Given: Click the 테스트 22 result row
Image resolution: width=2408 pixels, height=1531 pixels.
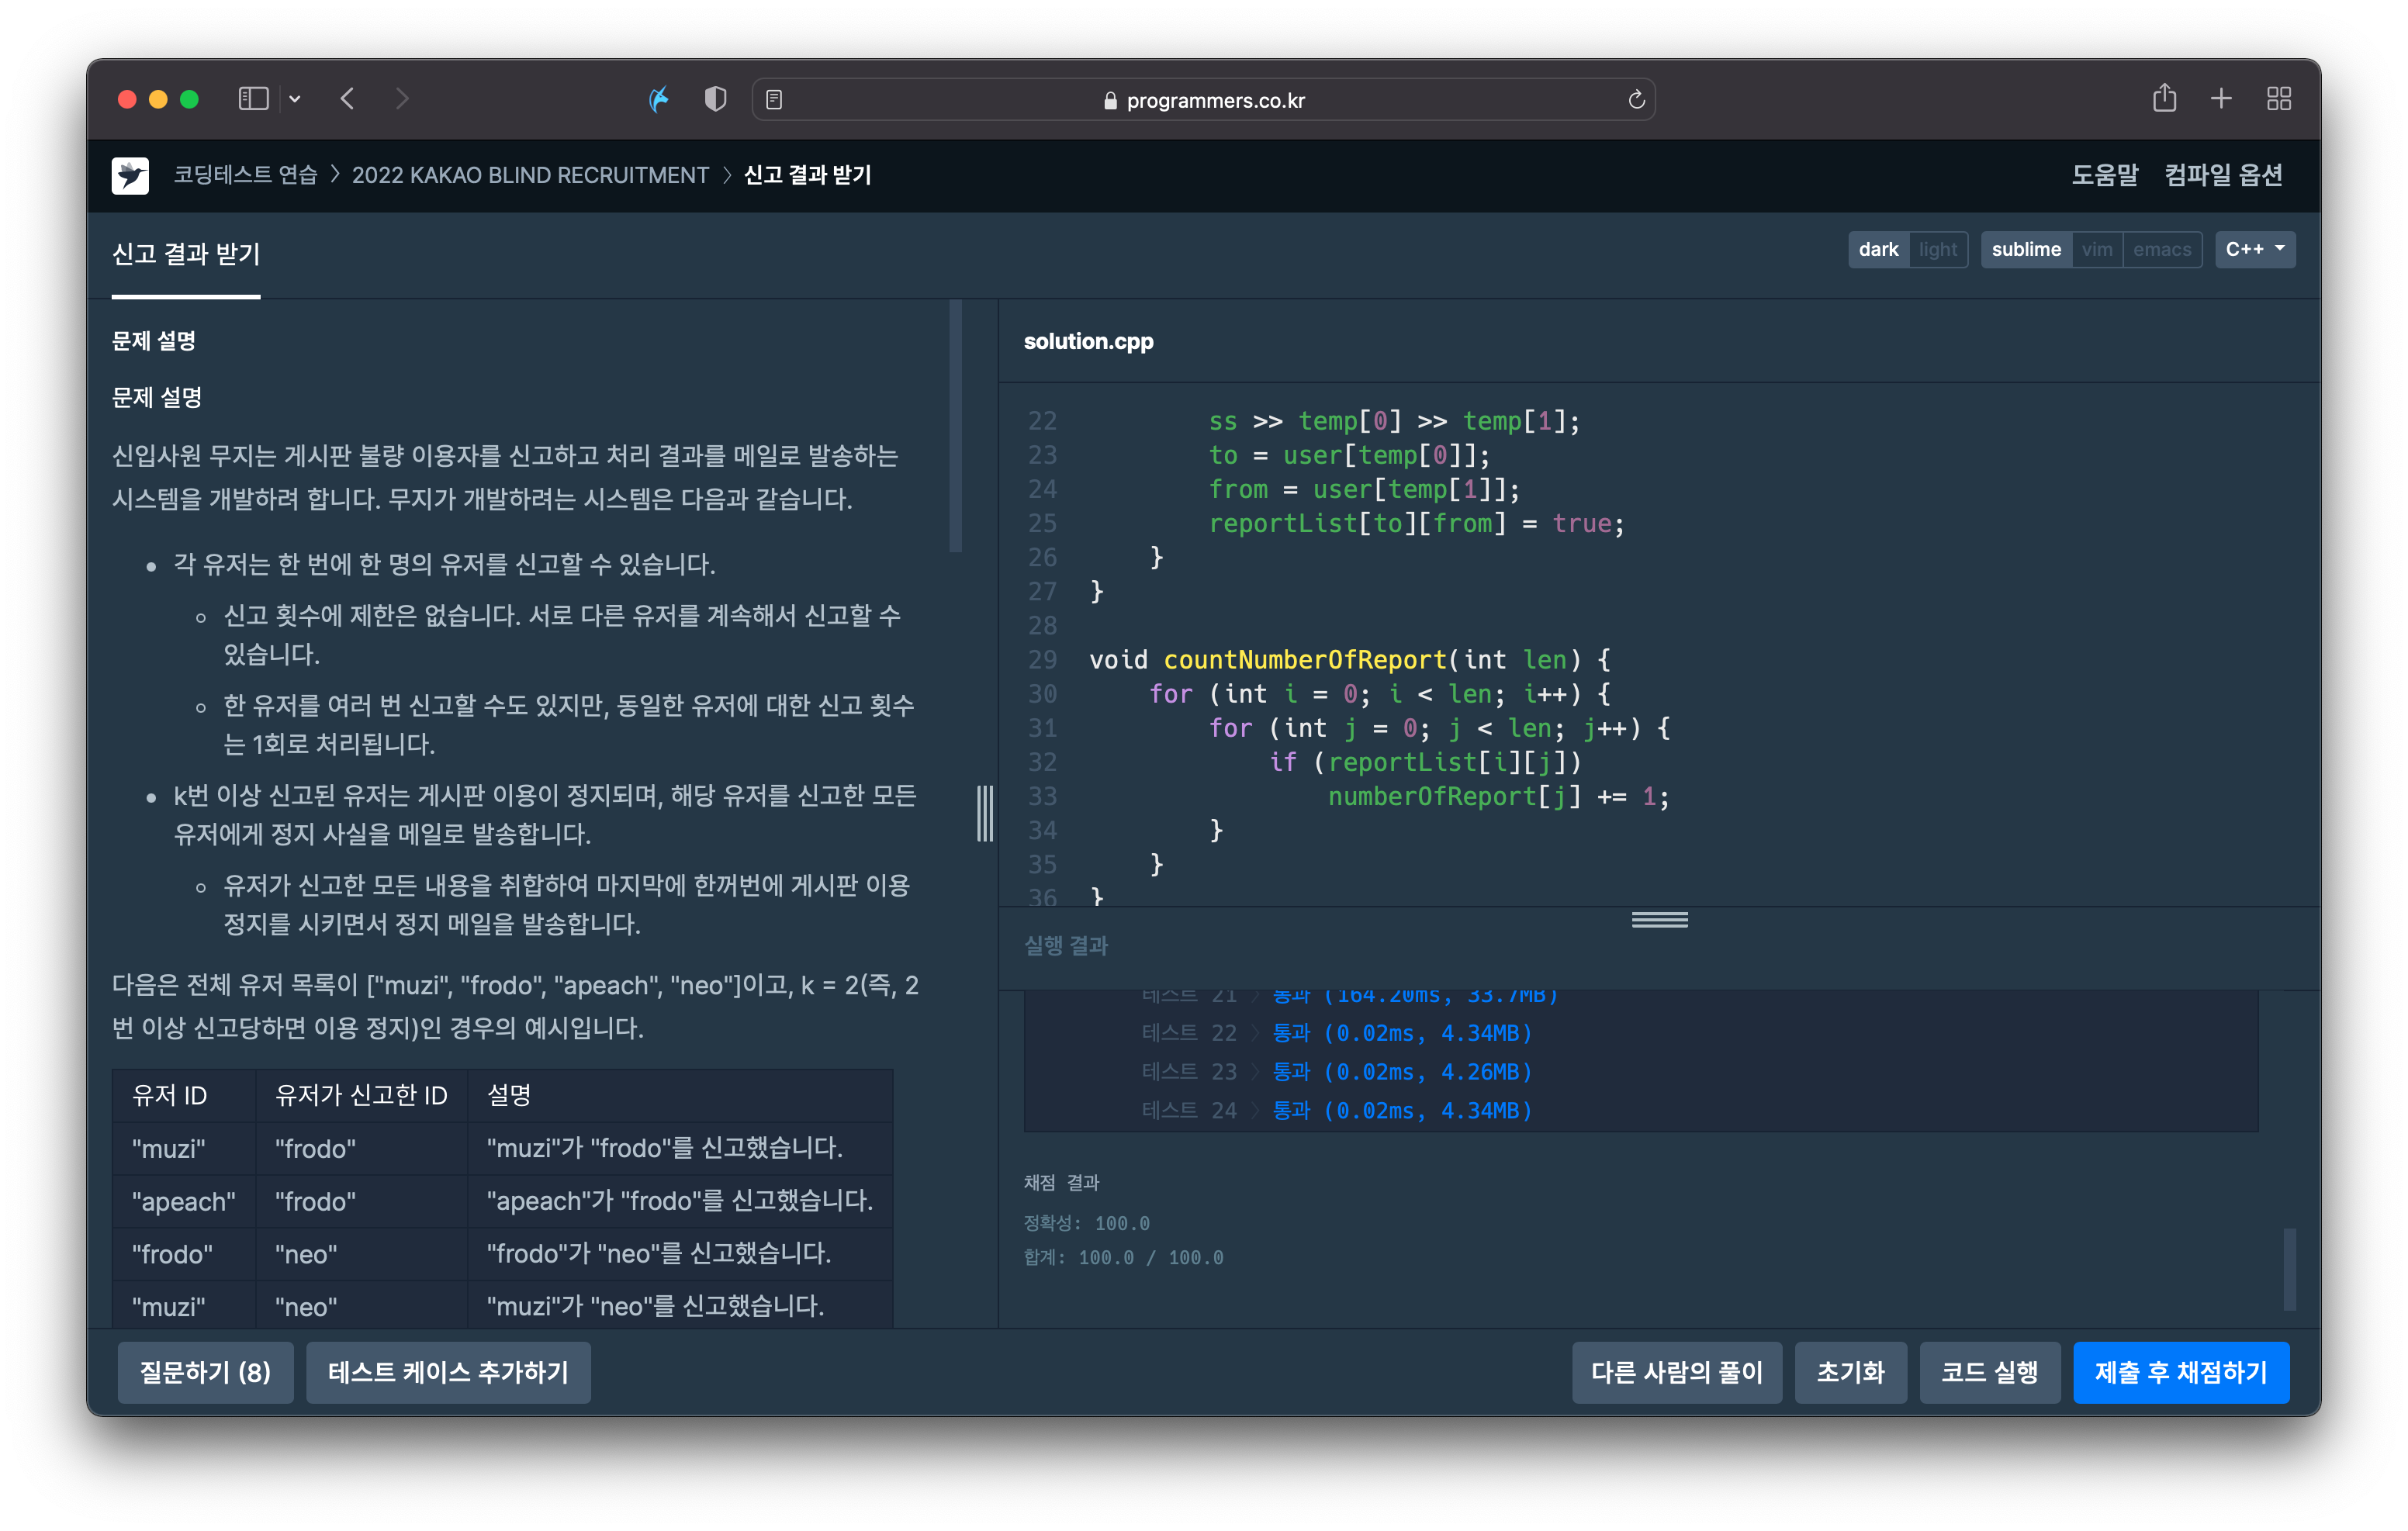Looking at the screenshot, I should pos(1337,1033).
